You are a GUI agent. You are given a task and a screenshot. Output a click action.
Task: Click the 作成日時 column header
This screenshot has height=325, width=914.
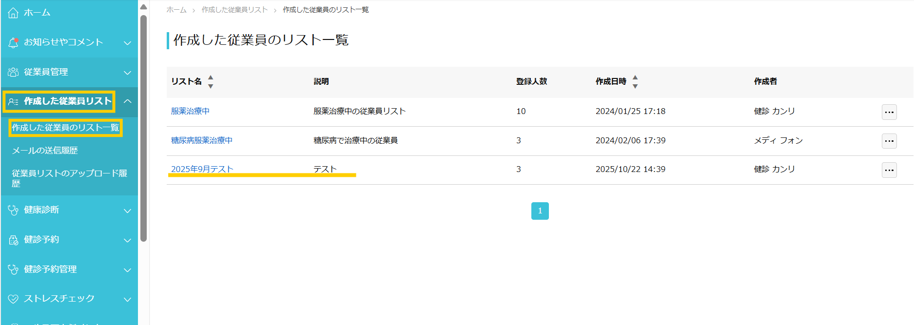[x=611, y=81]
